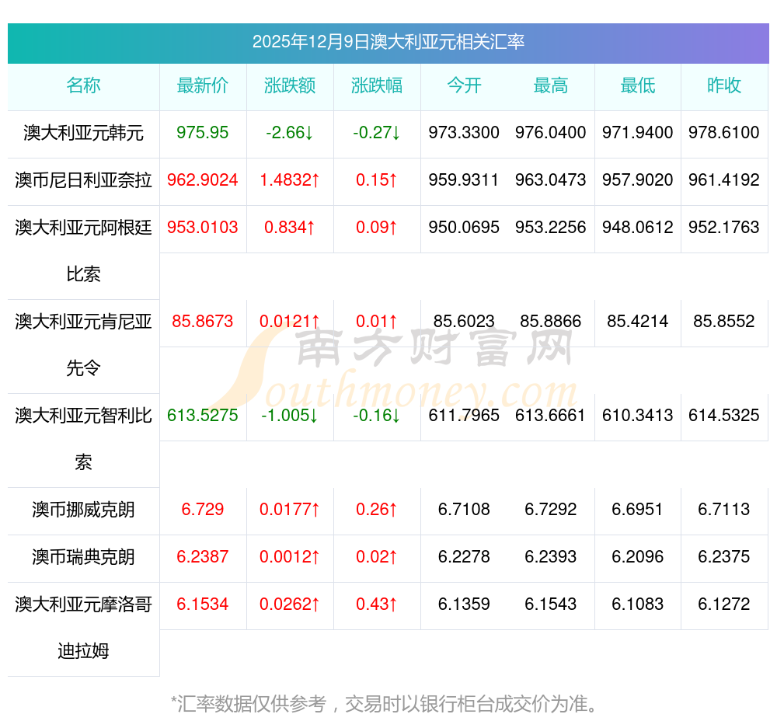Click the 今开 column header

pyautogui.click(x=464, y=86)
